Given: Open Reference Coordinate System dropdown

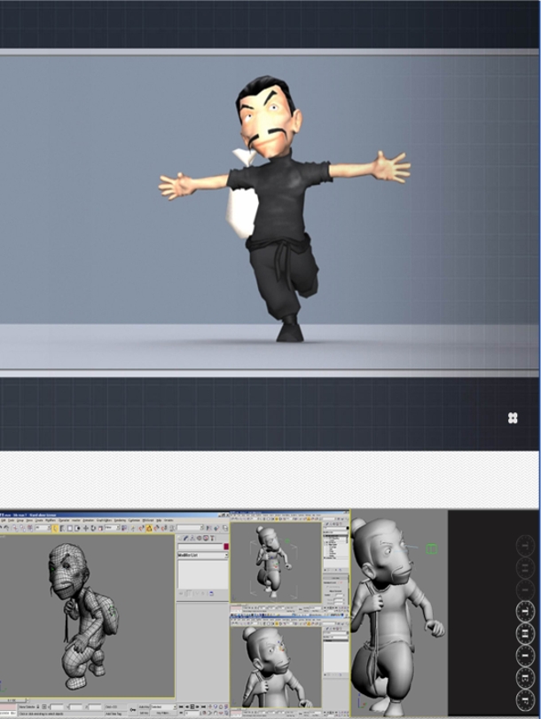Looking at the screenshot, I should (113, 528).
